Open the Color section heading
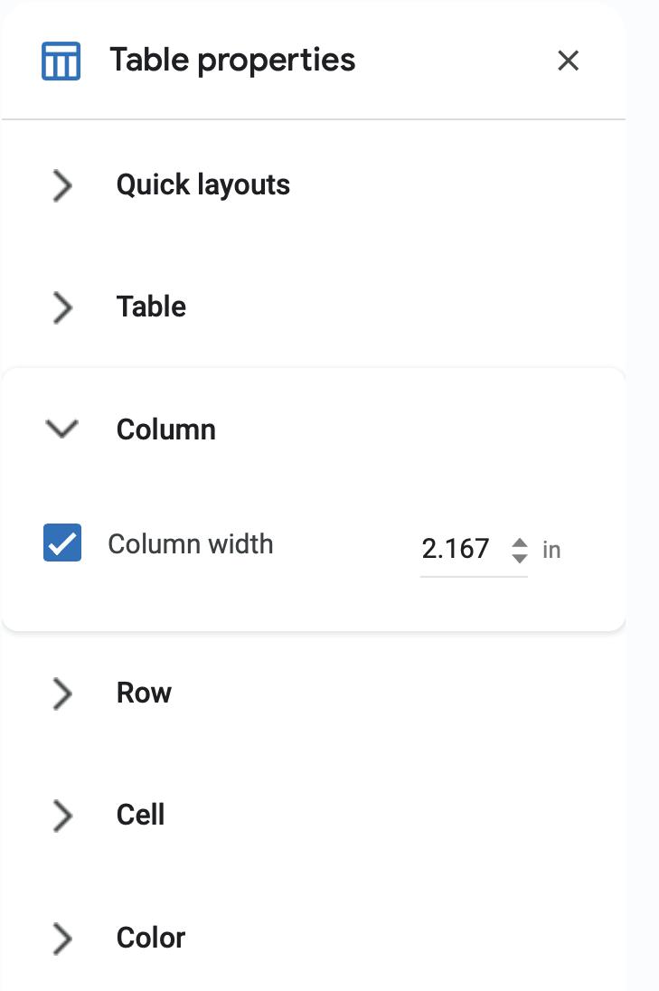Image resolution: width=659 pixels, height=991 pixels. coord(150,939)
